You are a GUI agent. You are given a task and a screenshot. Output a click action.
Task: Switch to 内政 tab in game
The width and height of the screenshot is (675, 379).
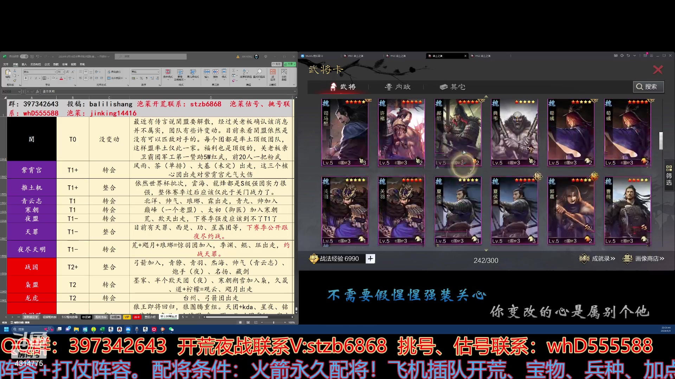(x=398, y=87)
